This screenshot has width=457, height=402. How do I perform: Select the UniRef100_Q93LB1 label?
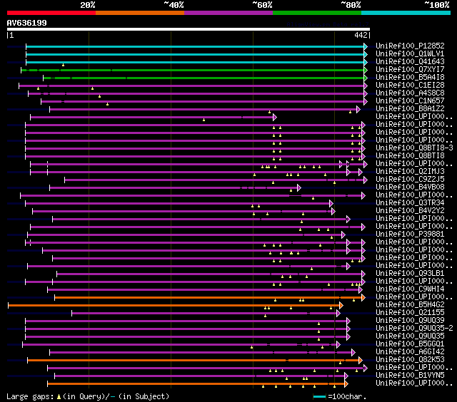coord(410,274)
